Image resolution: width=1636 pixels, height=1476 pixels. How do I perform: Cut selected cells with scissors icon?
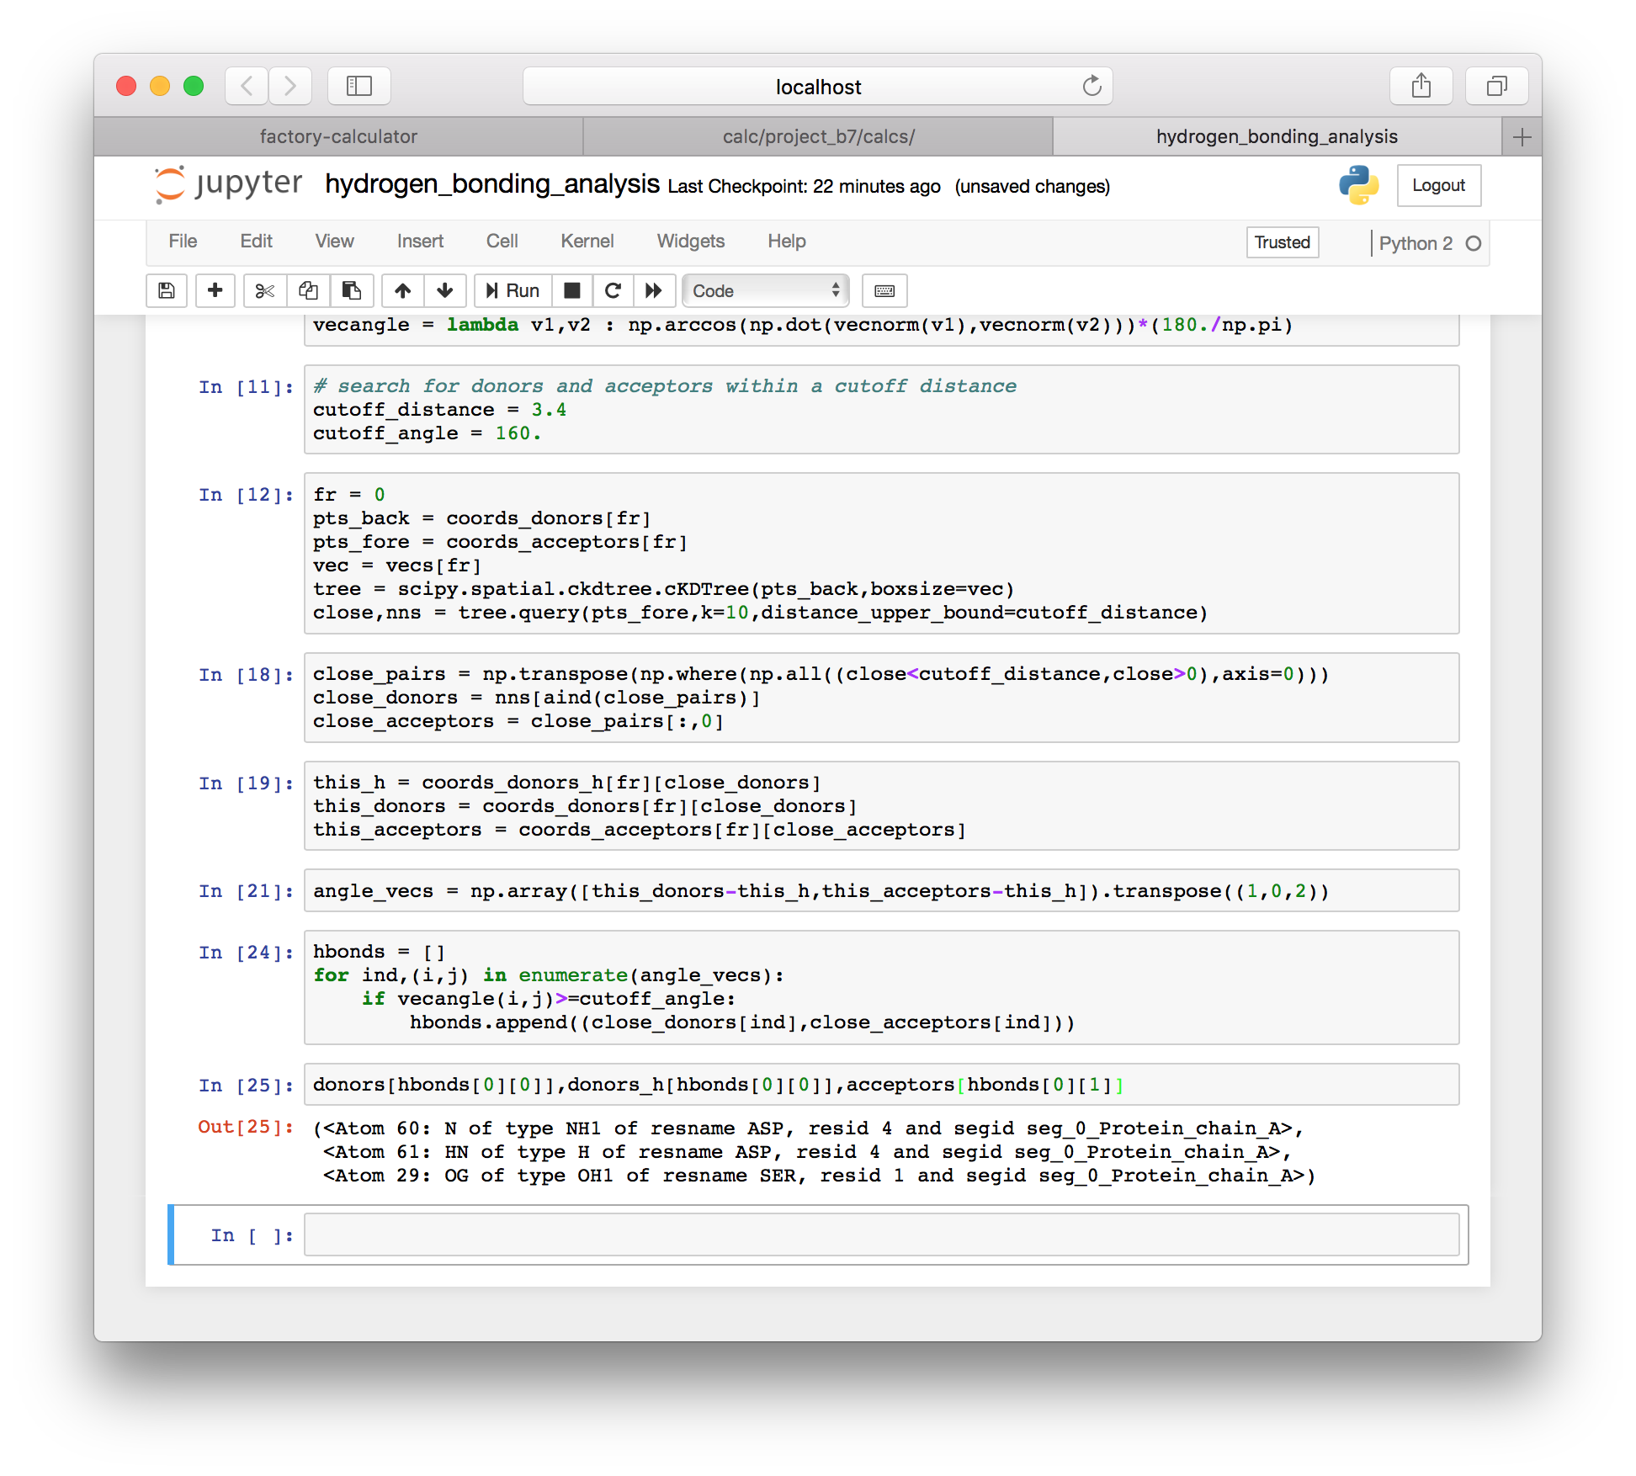tap(265, 290)
